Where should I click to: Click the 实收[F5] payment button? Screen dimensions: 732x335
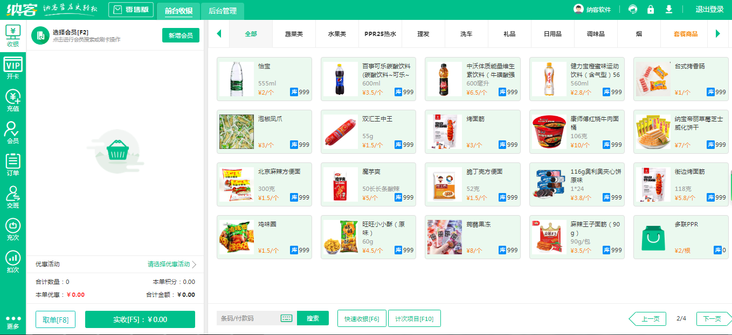(140, 319)
